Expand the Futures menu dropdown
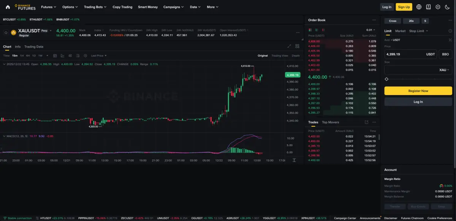Screen dimensions: 456x221 [49, 7]
